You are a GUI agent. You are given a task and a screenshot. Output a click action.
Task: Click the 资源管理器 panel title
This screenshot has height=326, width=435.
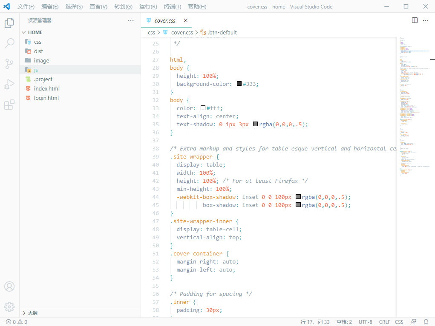click(x=40, y=20)
